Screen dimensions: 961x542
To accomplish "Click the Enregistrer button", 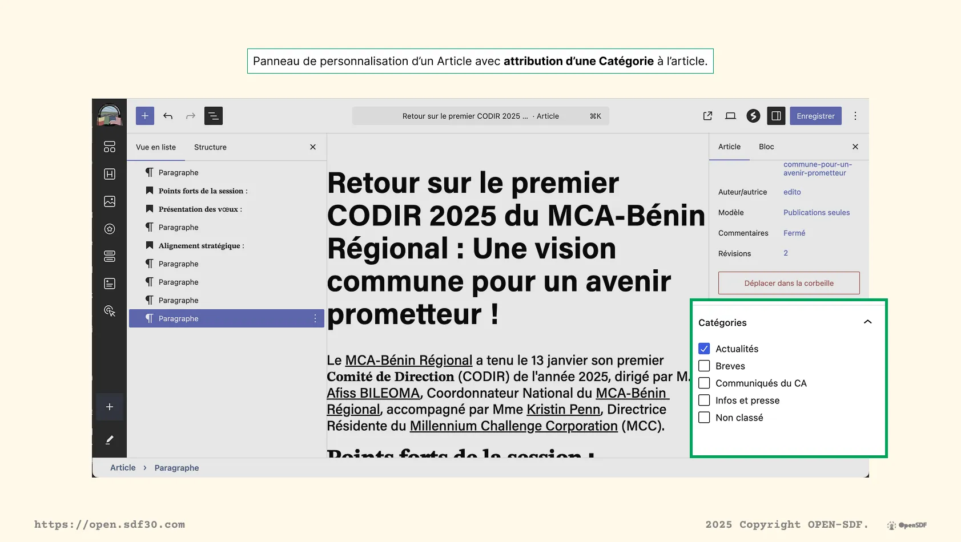I will [815, 116].
